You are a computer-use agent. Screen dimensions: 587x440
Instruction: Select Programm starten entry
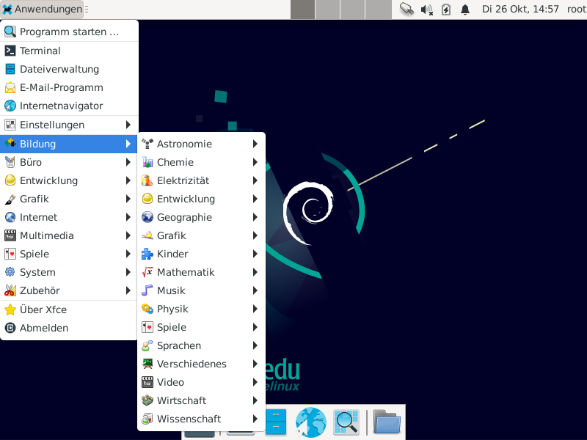pyautogui.click(x=69, y=32)
